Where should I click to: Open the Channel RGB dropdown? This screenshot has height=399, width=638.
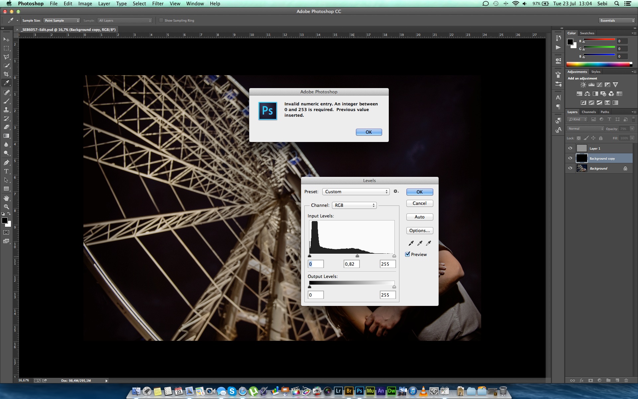pyautogui.click(x=354, y=205)
